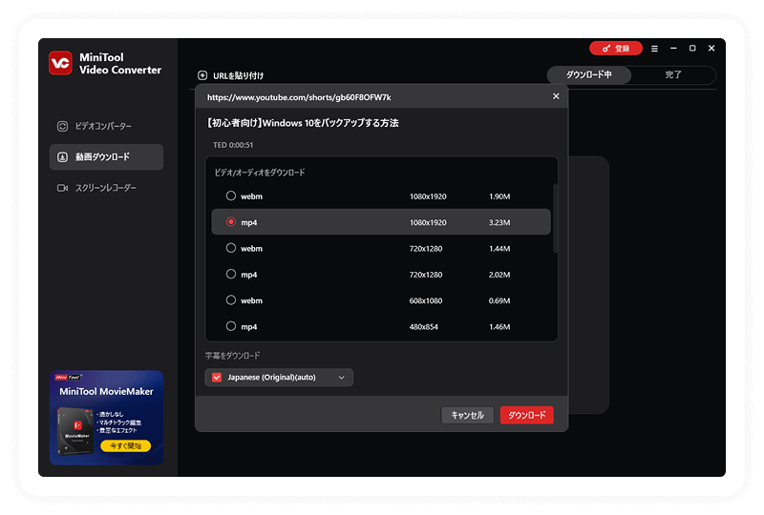Screen dimensions: 764x515
Task: Click the キャンセル button
Action: [x=467, y=415]
